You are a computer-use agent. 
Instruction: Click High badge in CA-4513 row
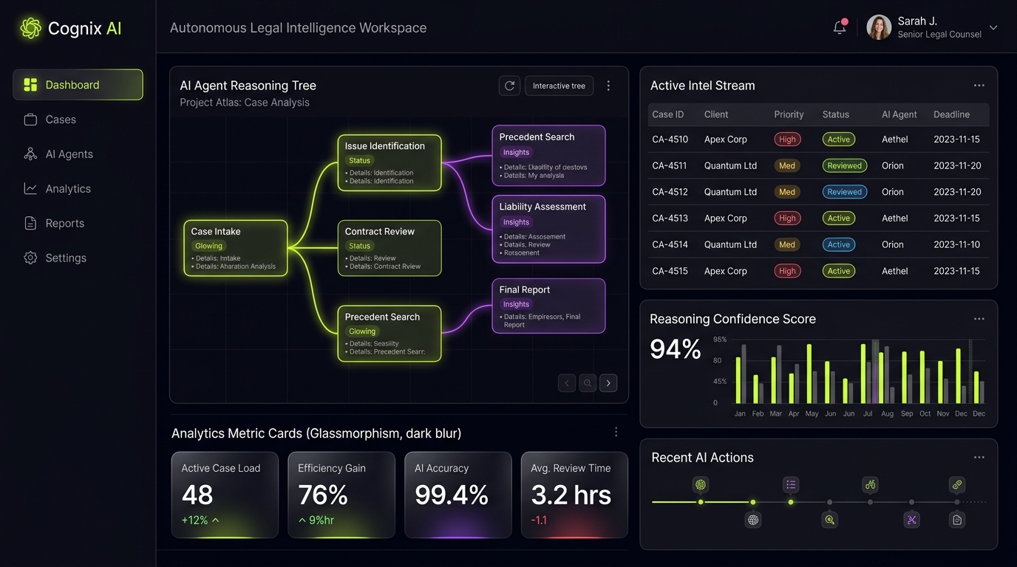coord(788,219)
